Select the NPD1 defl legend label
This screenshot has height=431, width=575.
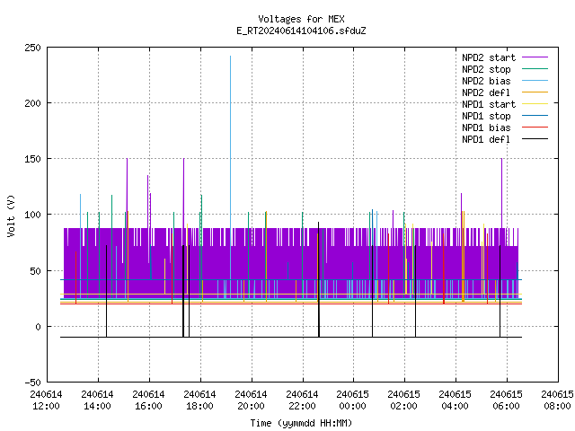click(486, 140)
